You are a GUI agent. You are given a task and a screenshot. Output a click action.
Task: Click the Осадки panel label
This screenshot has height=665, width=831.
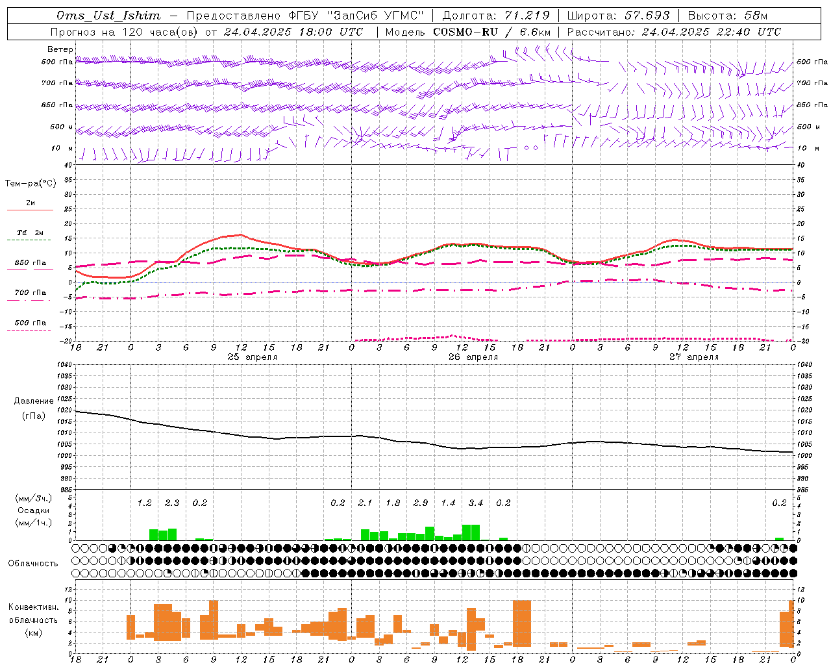(33, 511)
